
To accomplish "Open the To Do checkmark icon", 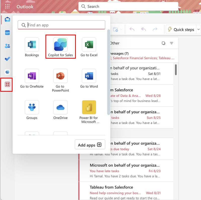I will point(7,59).
